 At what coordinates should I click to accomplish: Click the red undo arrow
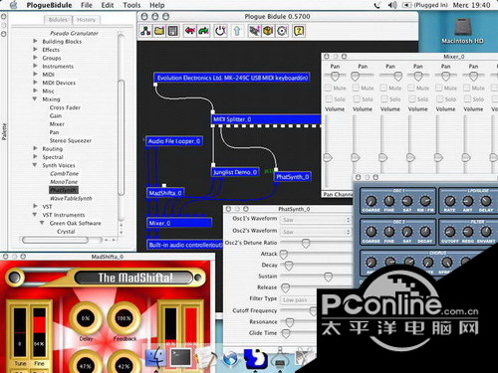click(x=190, y=31)
